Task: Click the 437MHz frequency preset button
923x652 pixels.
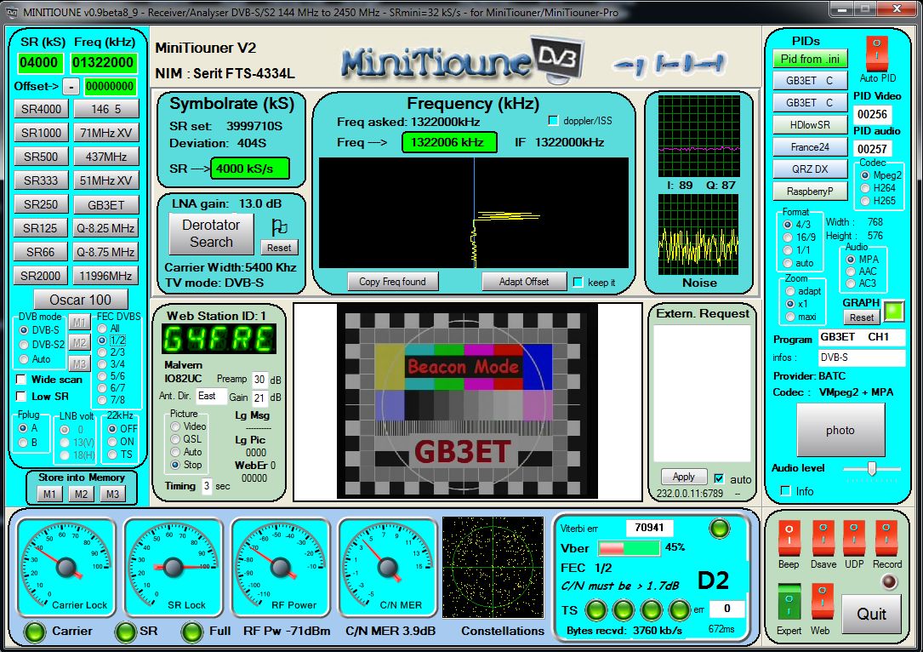Action: 106,157
